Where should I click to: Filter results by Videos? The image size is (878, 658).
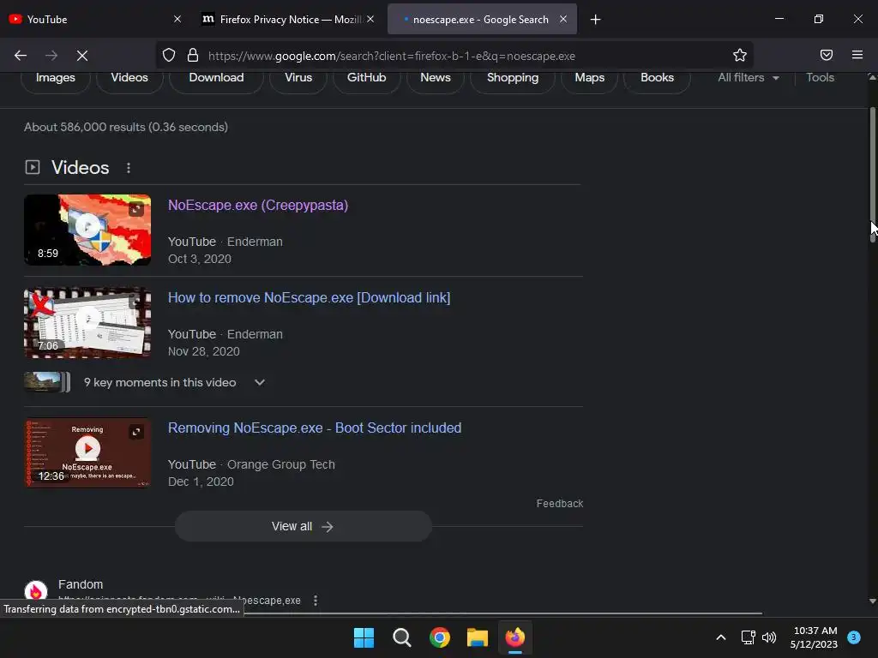[x=129, y=78]
